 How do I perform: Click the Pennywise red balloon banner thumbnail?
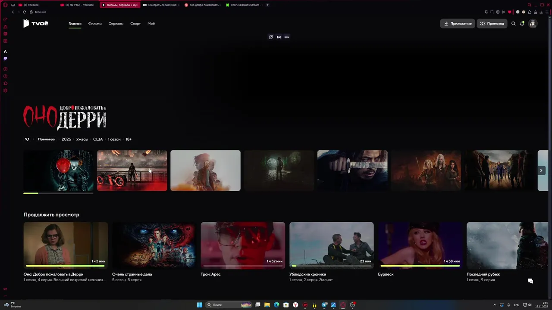(x=58, y=170)
